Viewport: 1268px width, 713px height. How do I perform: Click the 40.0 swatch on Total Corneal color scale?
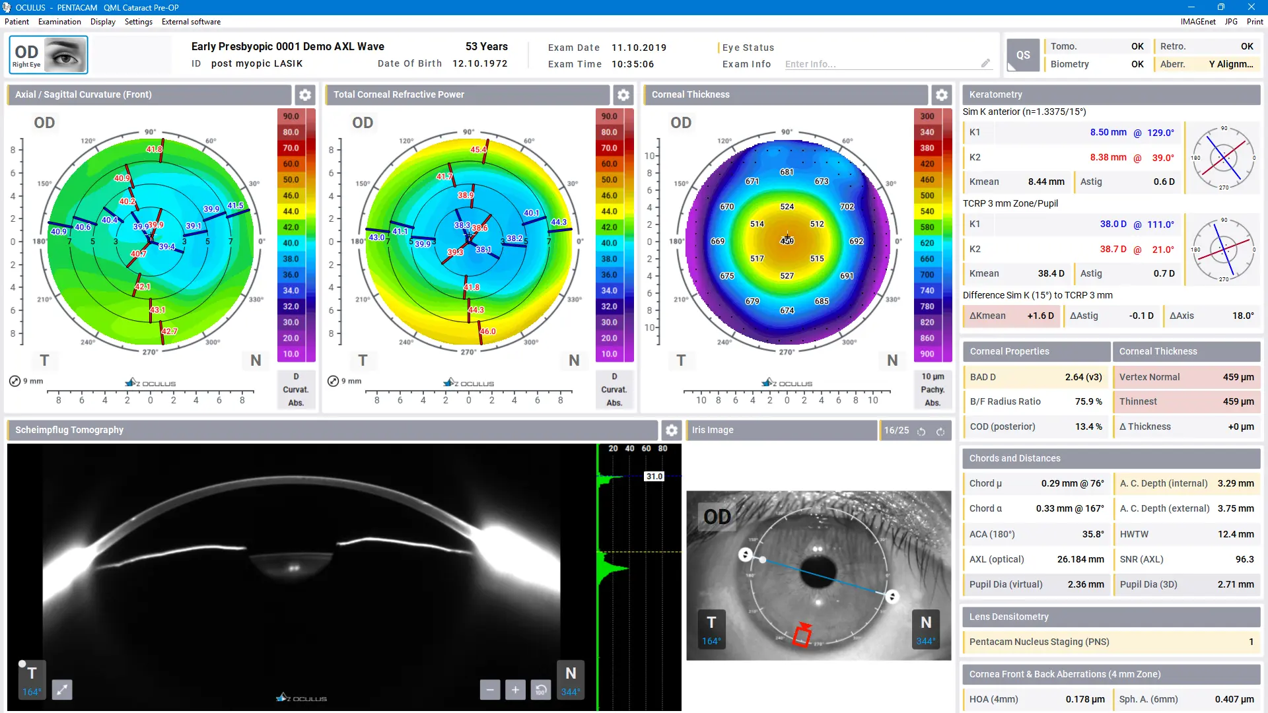coord(610,243)
